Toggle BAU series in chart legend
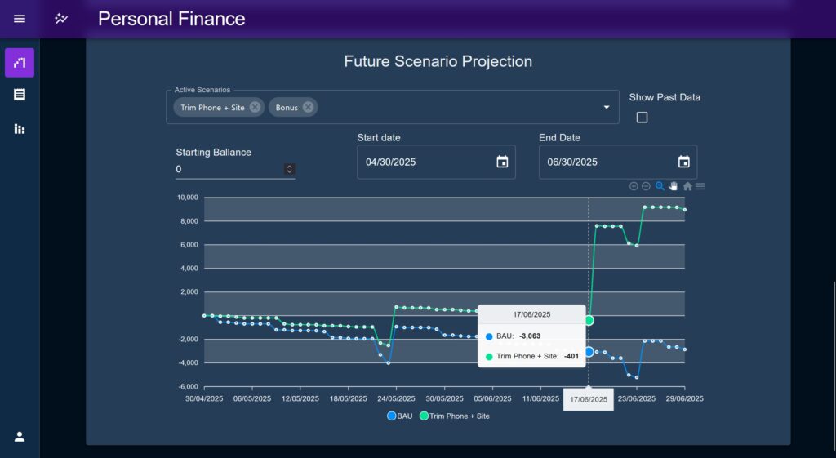 point(400,416)
